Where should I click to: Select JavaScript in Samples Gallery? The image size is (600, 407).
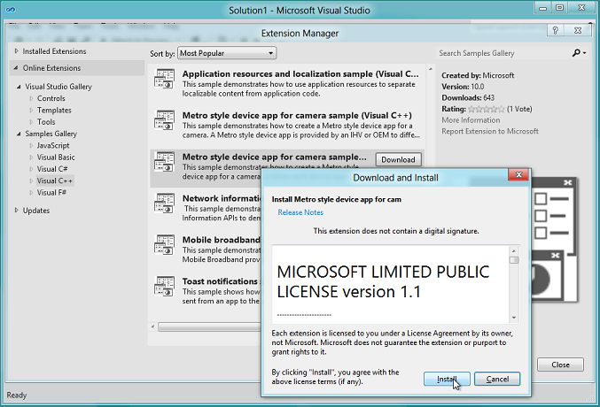click(53, 145)
